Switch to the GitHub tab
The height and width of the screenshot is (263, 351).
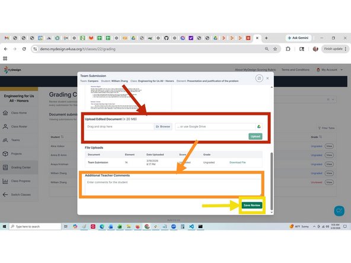coord(166,38)
